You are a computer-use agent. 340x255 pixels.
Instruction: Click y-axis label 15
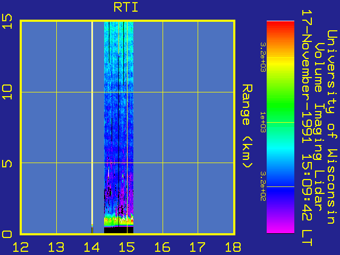point(7,21)
